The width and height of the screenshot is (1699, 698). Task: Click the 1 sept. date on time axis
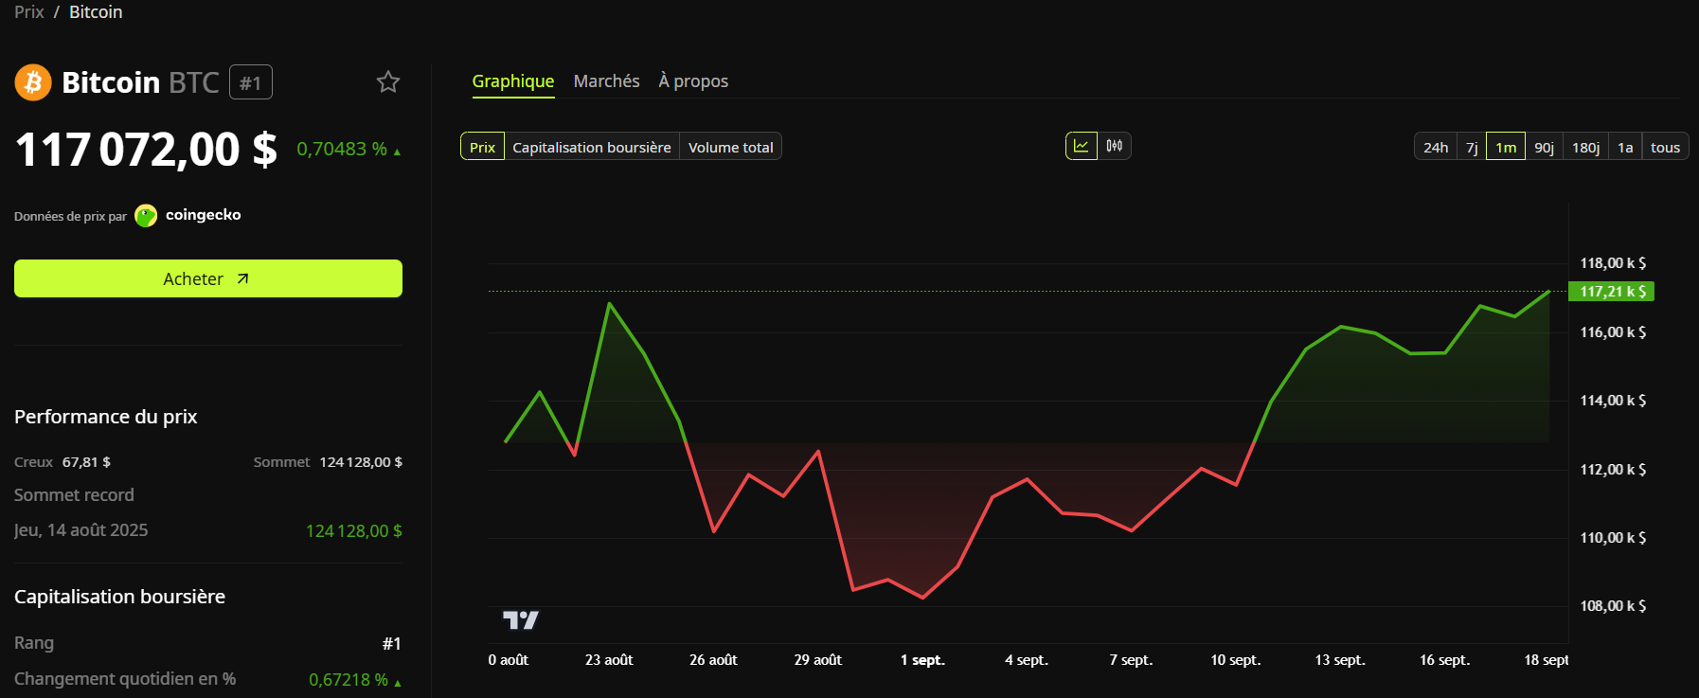[922, 660]
